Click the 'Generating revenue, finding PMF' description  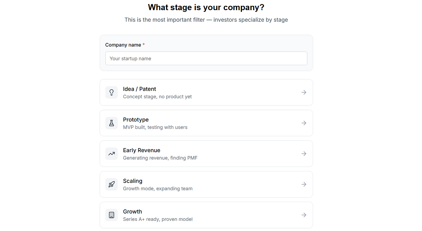[x=160, y=158]
